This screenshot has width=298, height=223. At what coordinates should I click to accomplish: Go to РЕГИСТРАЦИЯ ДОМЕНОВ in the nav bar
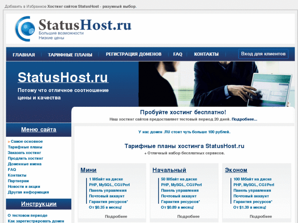[x=134, y=54]
